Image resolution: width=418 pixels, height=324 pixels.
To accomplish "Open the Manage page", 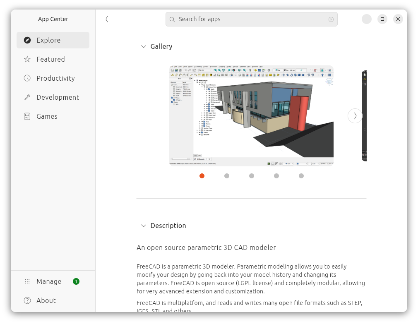I will tap(53, 281).
